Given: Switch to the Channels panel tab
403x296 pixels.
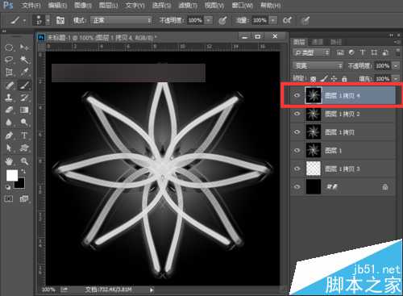Looking at the screenshot, I should [x=318, y=42].
